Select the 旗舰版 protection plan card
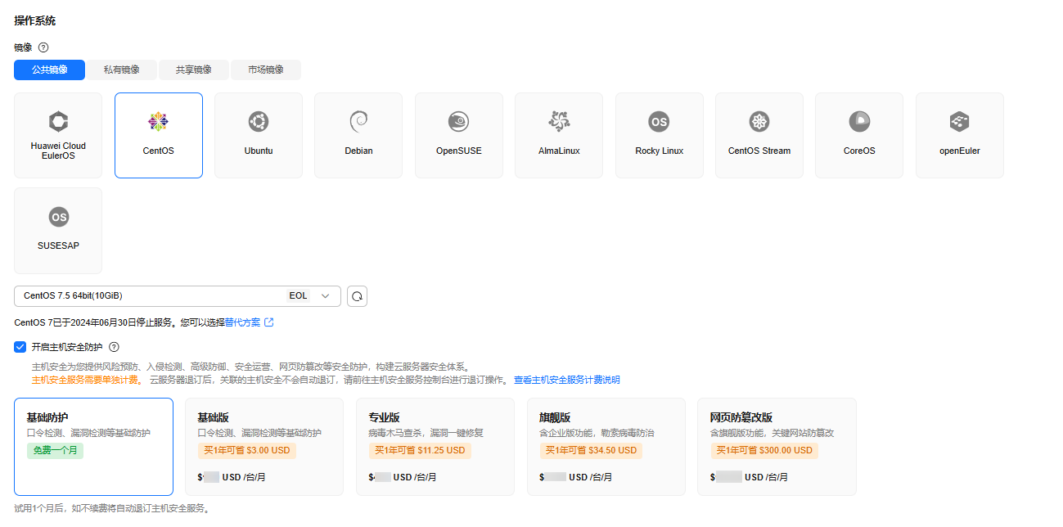This screenshot has width=1063, height=527. [x=606, y=447]
